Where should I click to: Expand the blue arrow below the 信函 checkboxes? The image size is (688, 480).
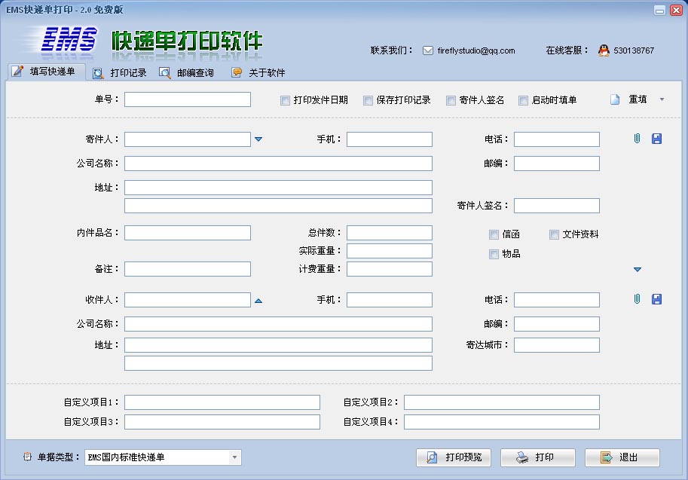638,268
